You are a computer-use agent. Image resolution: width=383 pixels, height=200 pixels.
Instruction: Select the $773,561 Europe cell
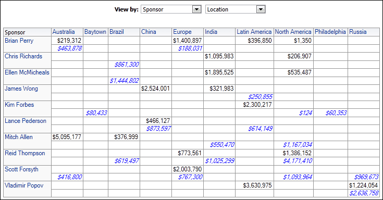pyautogui.click(x=188, y=153)
